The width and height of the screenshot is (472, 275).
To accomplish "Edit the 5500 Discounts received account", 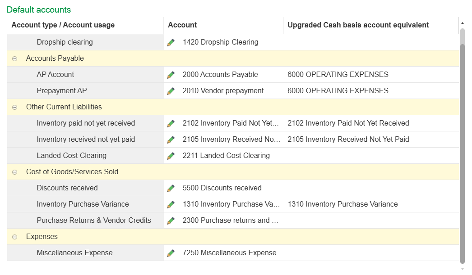I will (171, 188).
